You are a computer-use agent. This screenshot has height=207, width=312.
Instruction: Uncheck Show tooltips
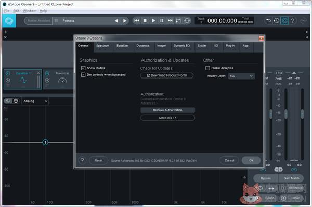pyautogui.click(x=83, y=68)
